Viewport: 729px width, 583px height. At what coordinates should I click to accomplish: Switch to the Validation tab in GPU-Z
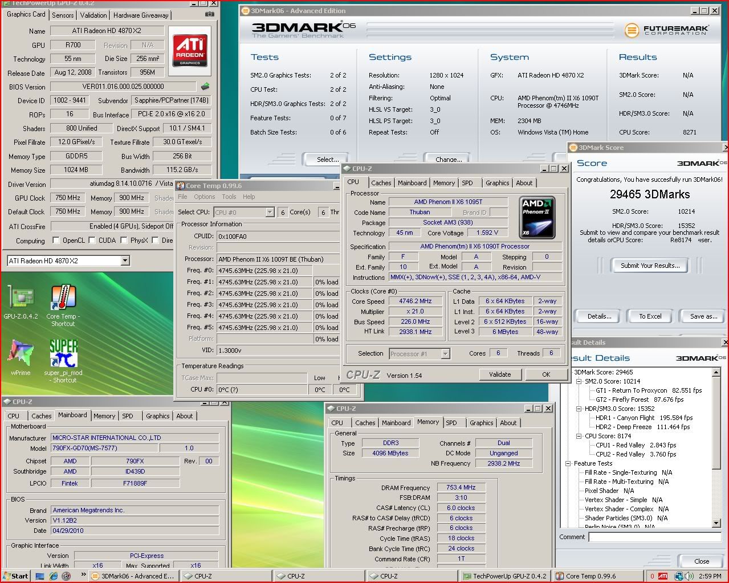(93, 15)
